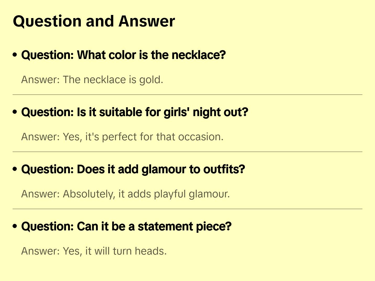
Task: Click the word "heads" in the last answer
Action: coord(150,251)
